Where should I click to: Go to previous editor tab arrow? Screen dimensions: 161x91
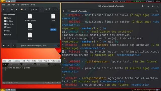pyautogui.click(x=4, y=65)
